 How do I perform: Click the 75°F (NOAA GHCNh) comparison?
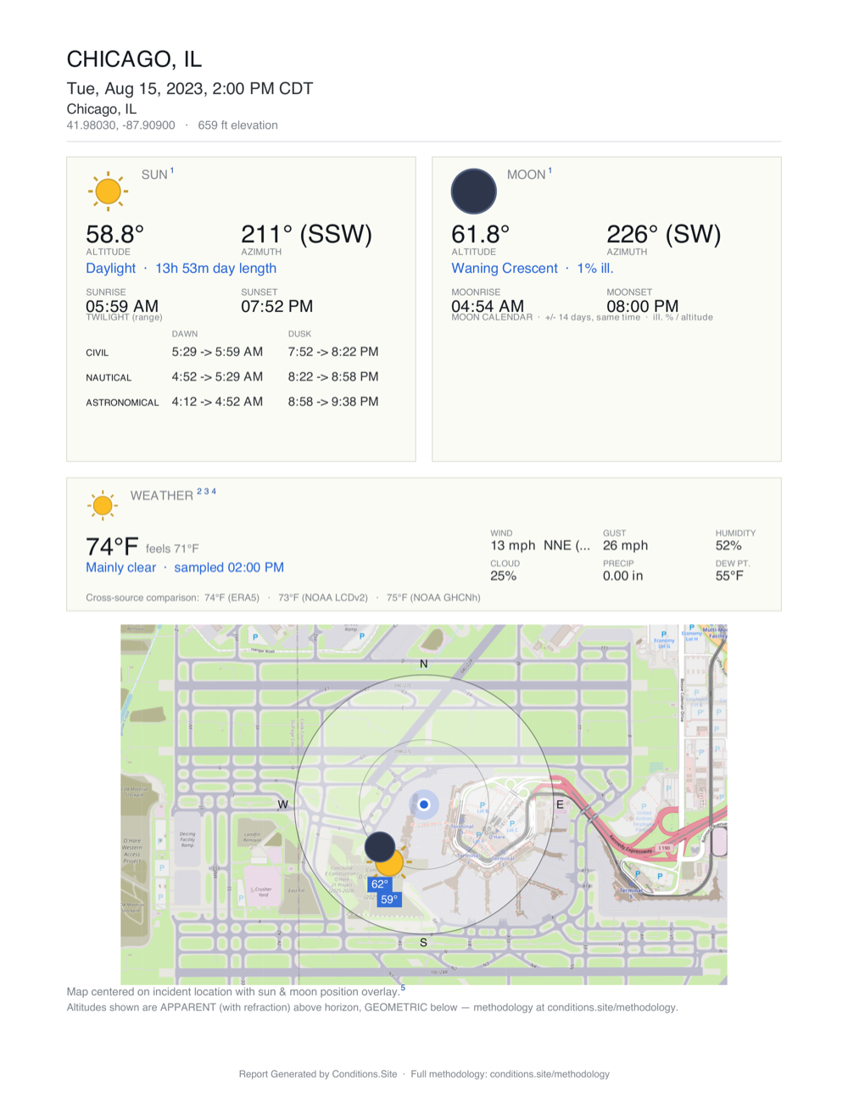coord(433,598)
